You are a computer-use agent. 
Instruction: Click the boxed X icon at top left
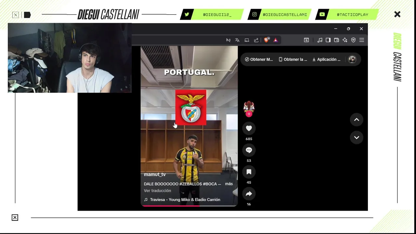coord(16,15)
